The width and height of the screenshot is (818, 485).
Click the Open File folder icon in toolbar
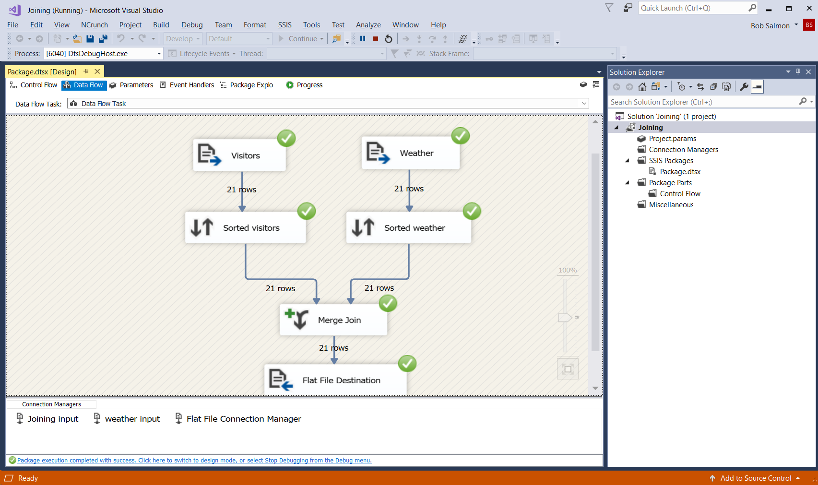(77, 39)
